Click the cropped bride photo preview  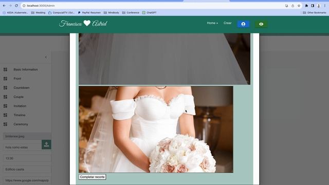tap(156, 129)
